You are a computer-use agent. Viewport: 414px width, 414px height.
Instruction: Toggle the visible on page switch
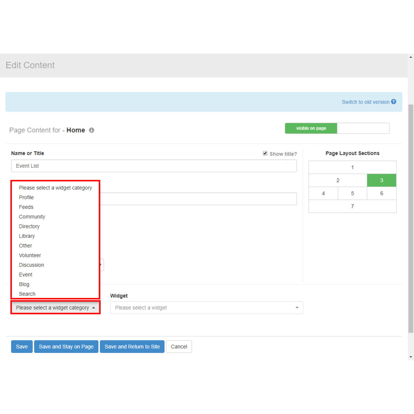tap(337, 128)
